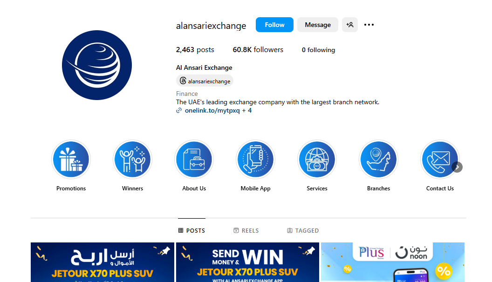Viewport: 492px width, 282px height.
Task: View the 60.8K followers list
Action: coord(258,50)
